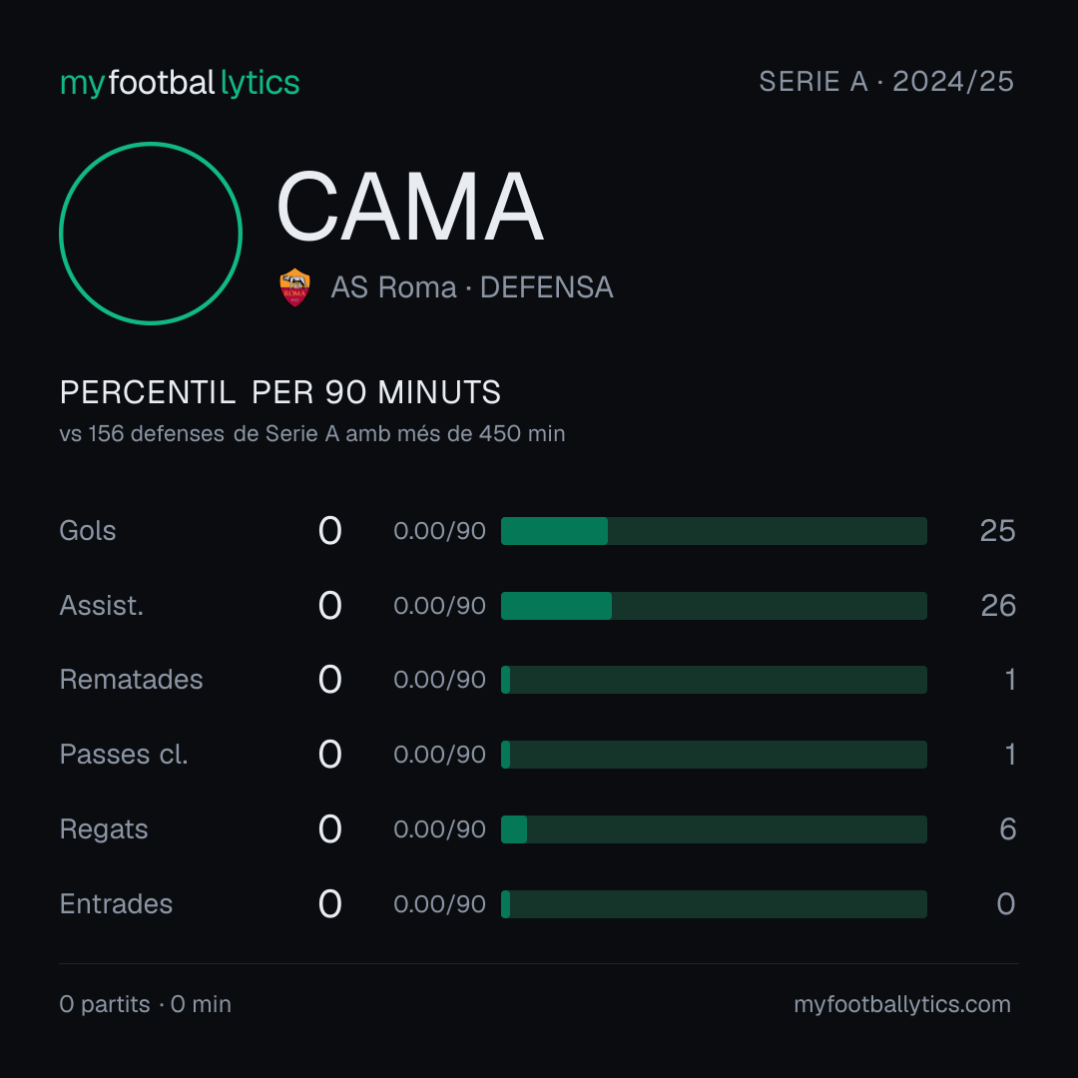The height and width of the screenshot is (1078, 1078).
Task: Click the Passes cl. percentile bar
Action: [x=714, y=755]
